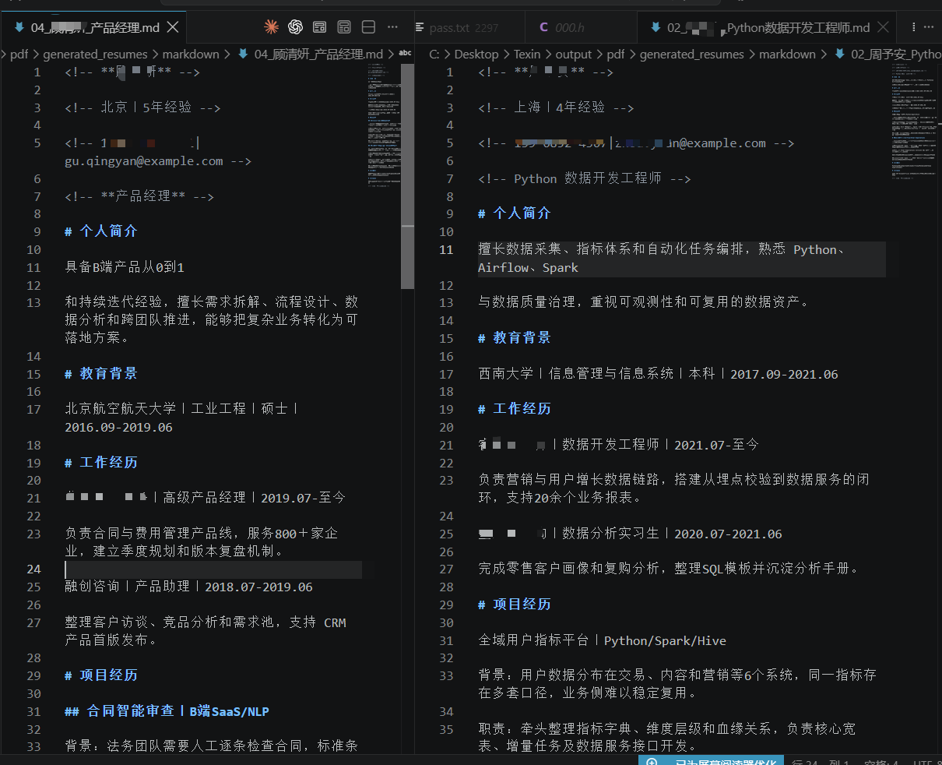Click 'gu.qingyan@example.com' text in left editor
Screen dimensions: 942x765
pos(144,161)
